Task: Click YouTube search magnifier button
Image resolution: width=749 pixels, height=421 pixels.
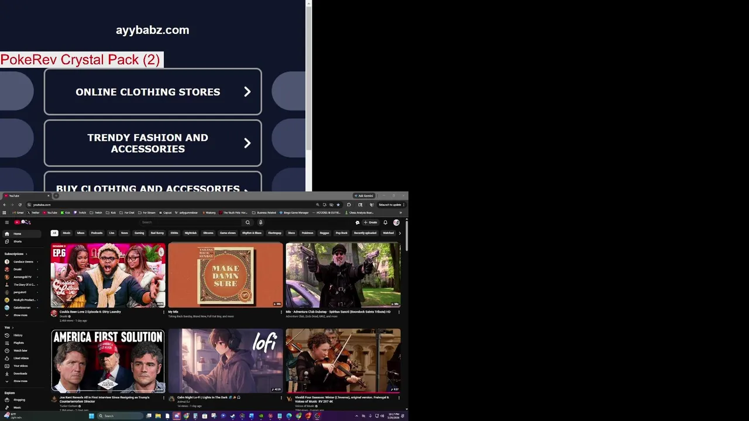Action: point(248,222)
